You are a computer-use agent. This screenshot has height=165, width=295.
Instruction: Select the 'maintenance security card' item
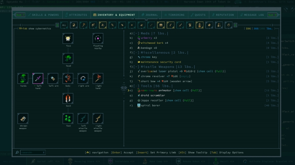click(204, 62)
